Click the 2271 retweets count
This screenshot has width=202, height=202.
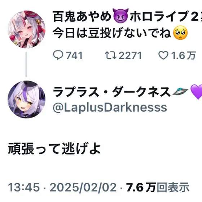tap(130, 56)
